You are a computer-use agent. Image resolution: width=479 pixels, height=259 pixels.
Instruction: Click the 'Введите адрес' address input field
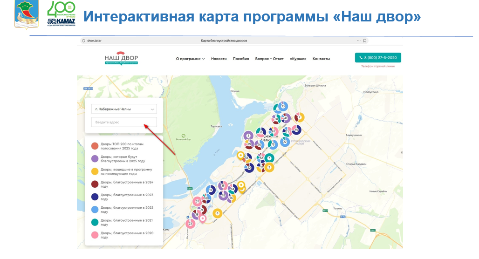click(124, 122)
